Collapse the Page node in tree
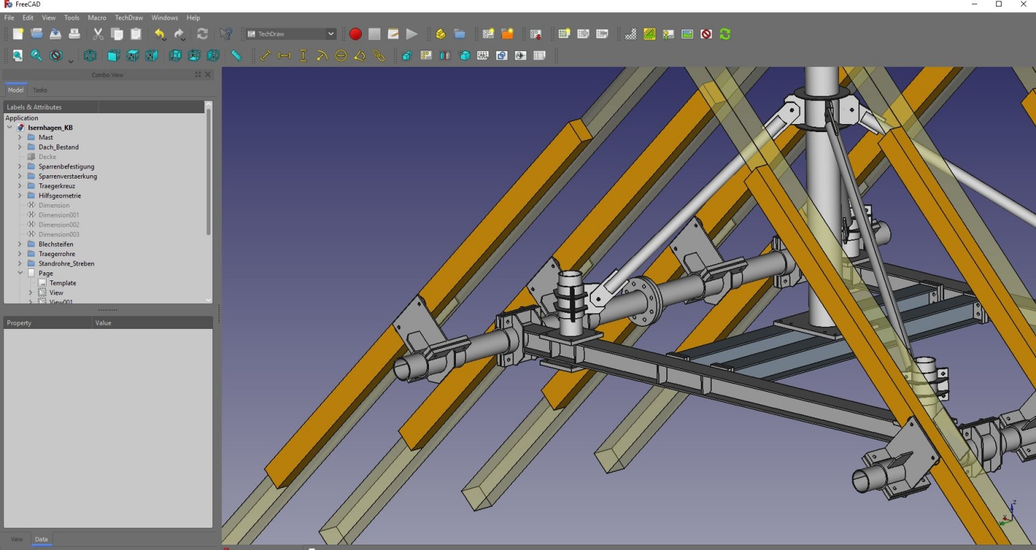The height and width of the screenshot is (550, 1036). 20,274
